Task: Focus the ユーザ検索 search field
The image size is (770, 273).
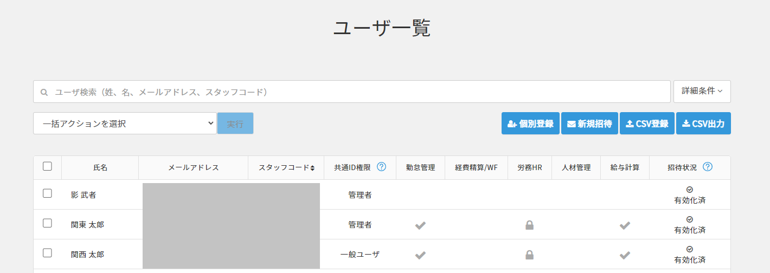Action: pos(352,92)
